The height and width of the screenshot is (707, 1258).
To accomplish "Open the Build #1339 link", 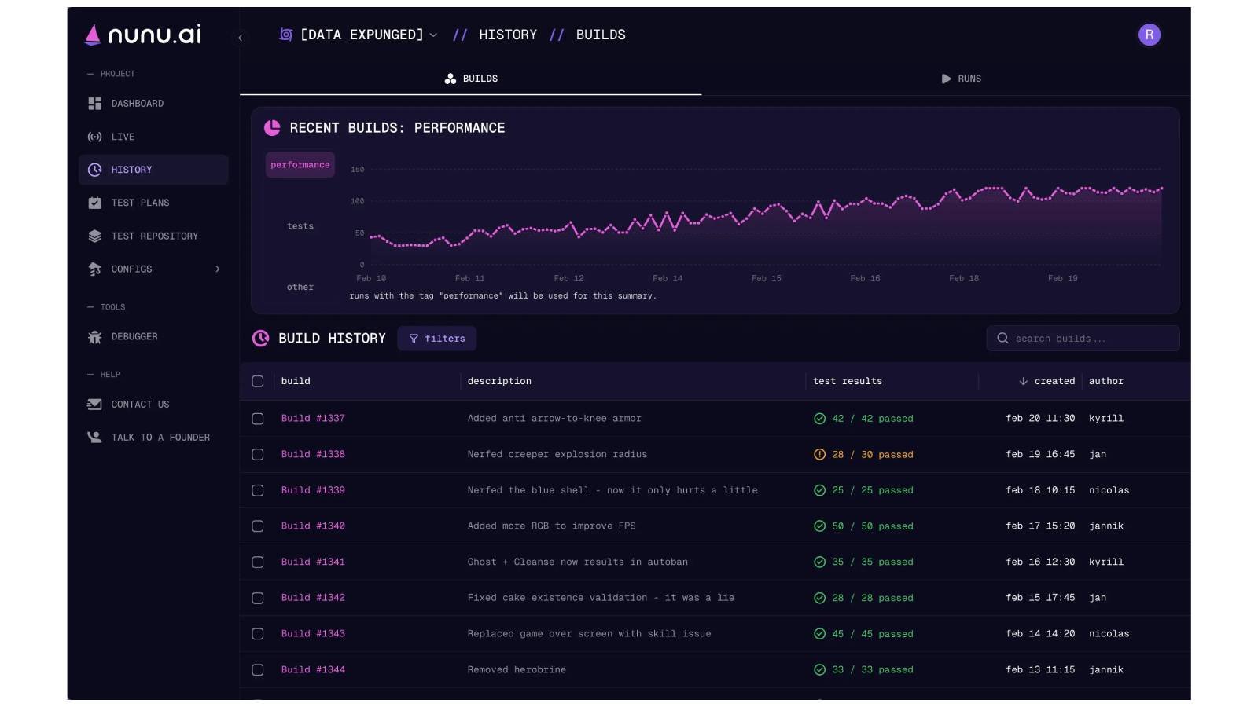I will coord(313,490).
